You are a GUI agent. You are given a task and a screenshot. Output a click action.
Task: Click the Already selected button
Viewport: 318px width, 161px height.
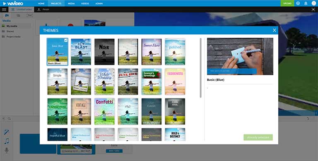click(258, 137)
